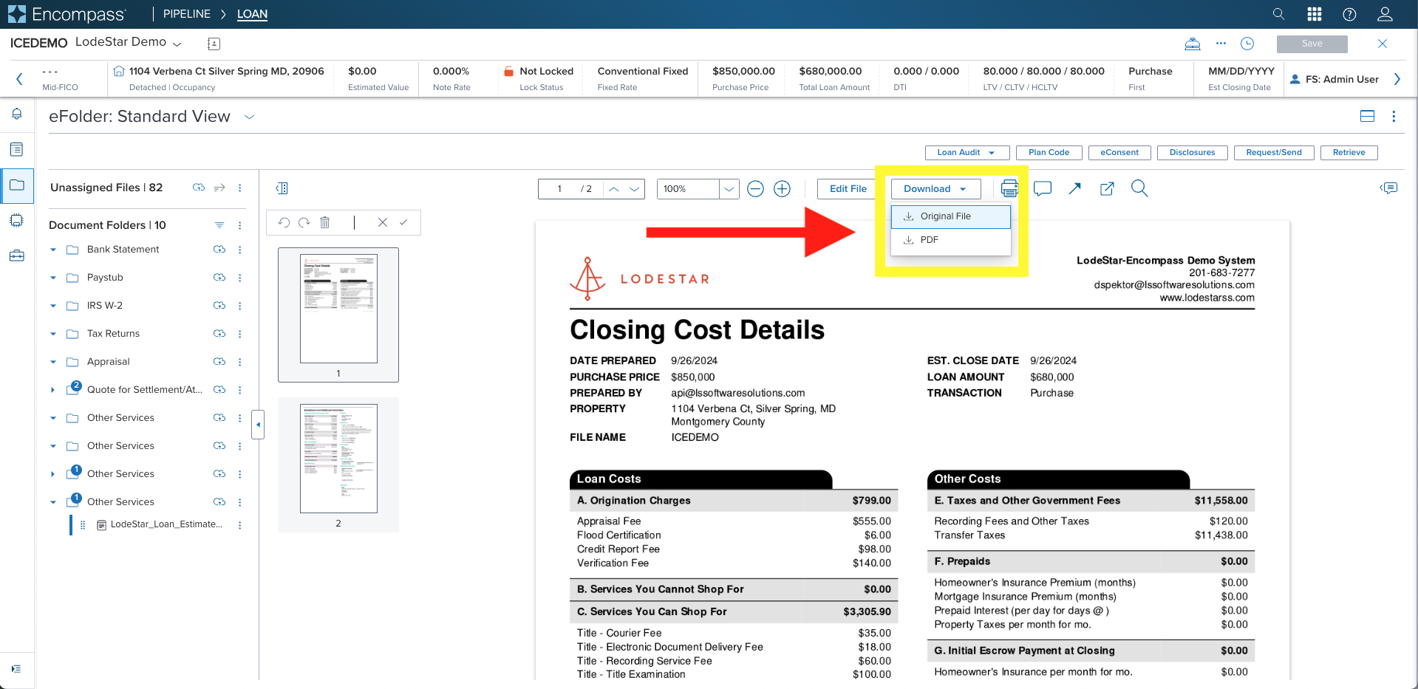
Task: Open the Loan Audit dropdown
Action: click(966, 152)
